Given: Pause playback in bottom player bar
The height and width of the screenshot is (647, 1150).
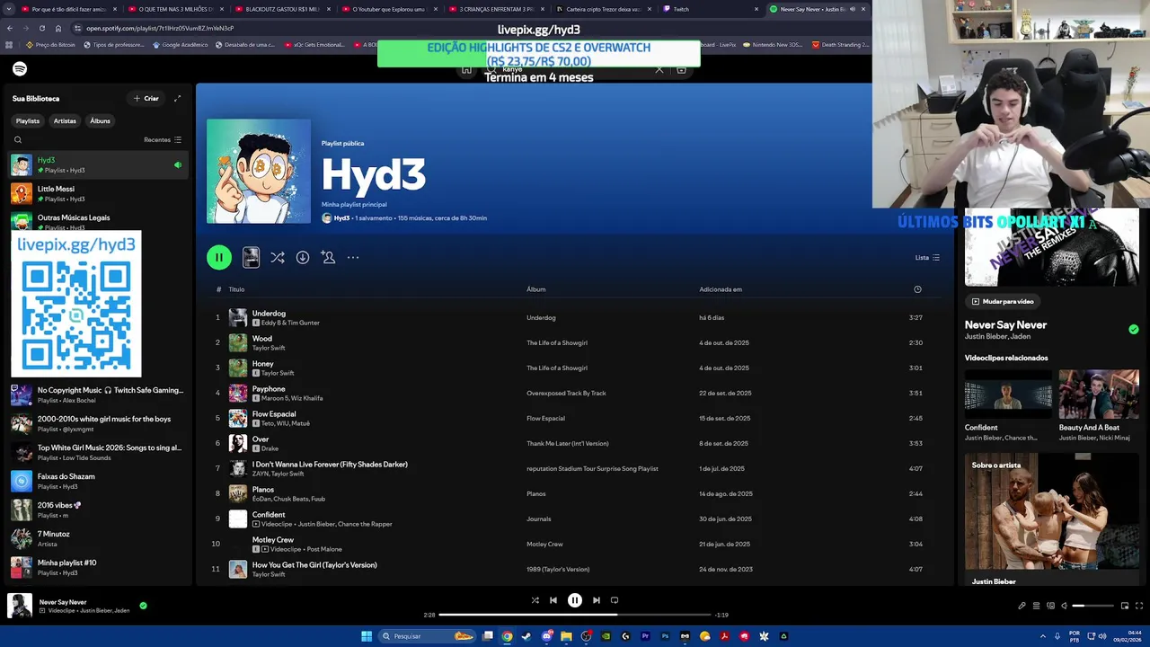Looking at the screenshot, I should coord(575,600).
